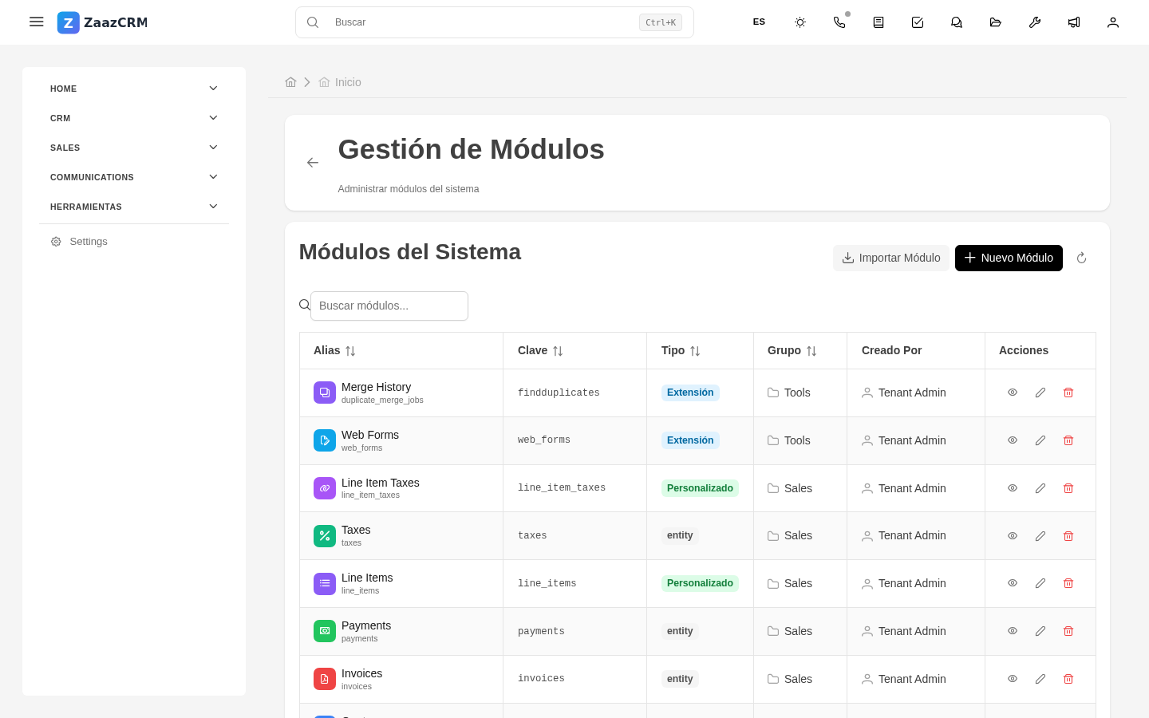Viewport: 1149px width, 718px height.
Task: Open the chat messages icon
Action: tap(957, 22)
